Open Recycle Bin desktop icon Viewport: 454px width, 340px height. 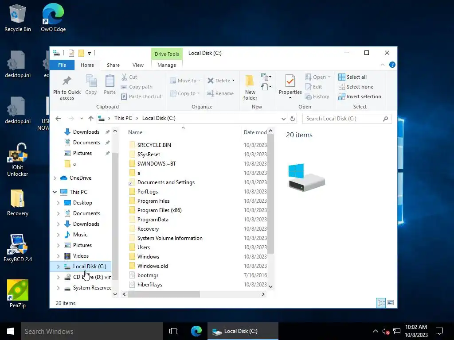18,18
